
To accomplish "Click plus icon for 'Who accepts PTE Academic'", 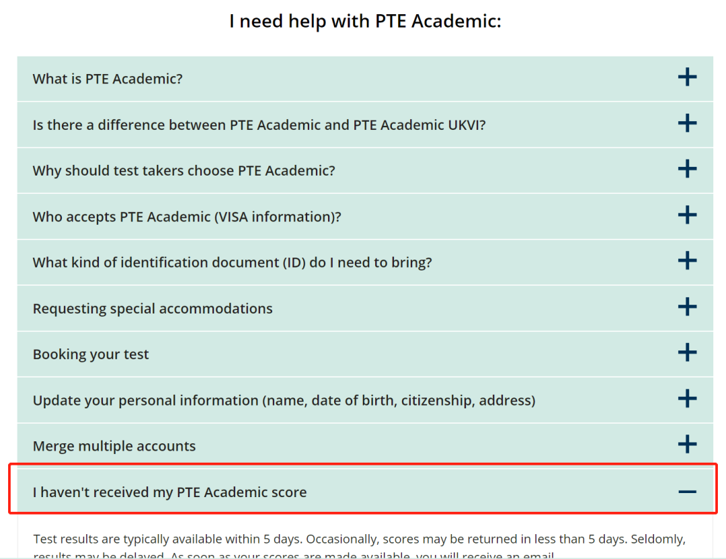I will click(687, 215).
